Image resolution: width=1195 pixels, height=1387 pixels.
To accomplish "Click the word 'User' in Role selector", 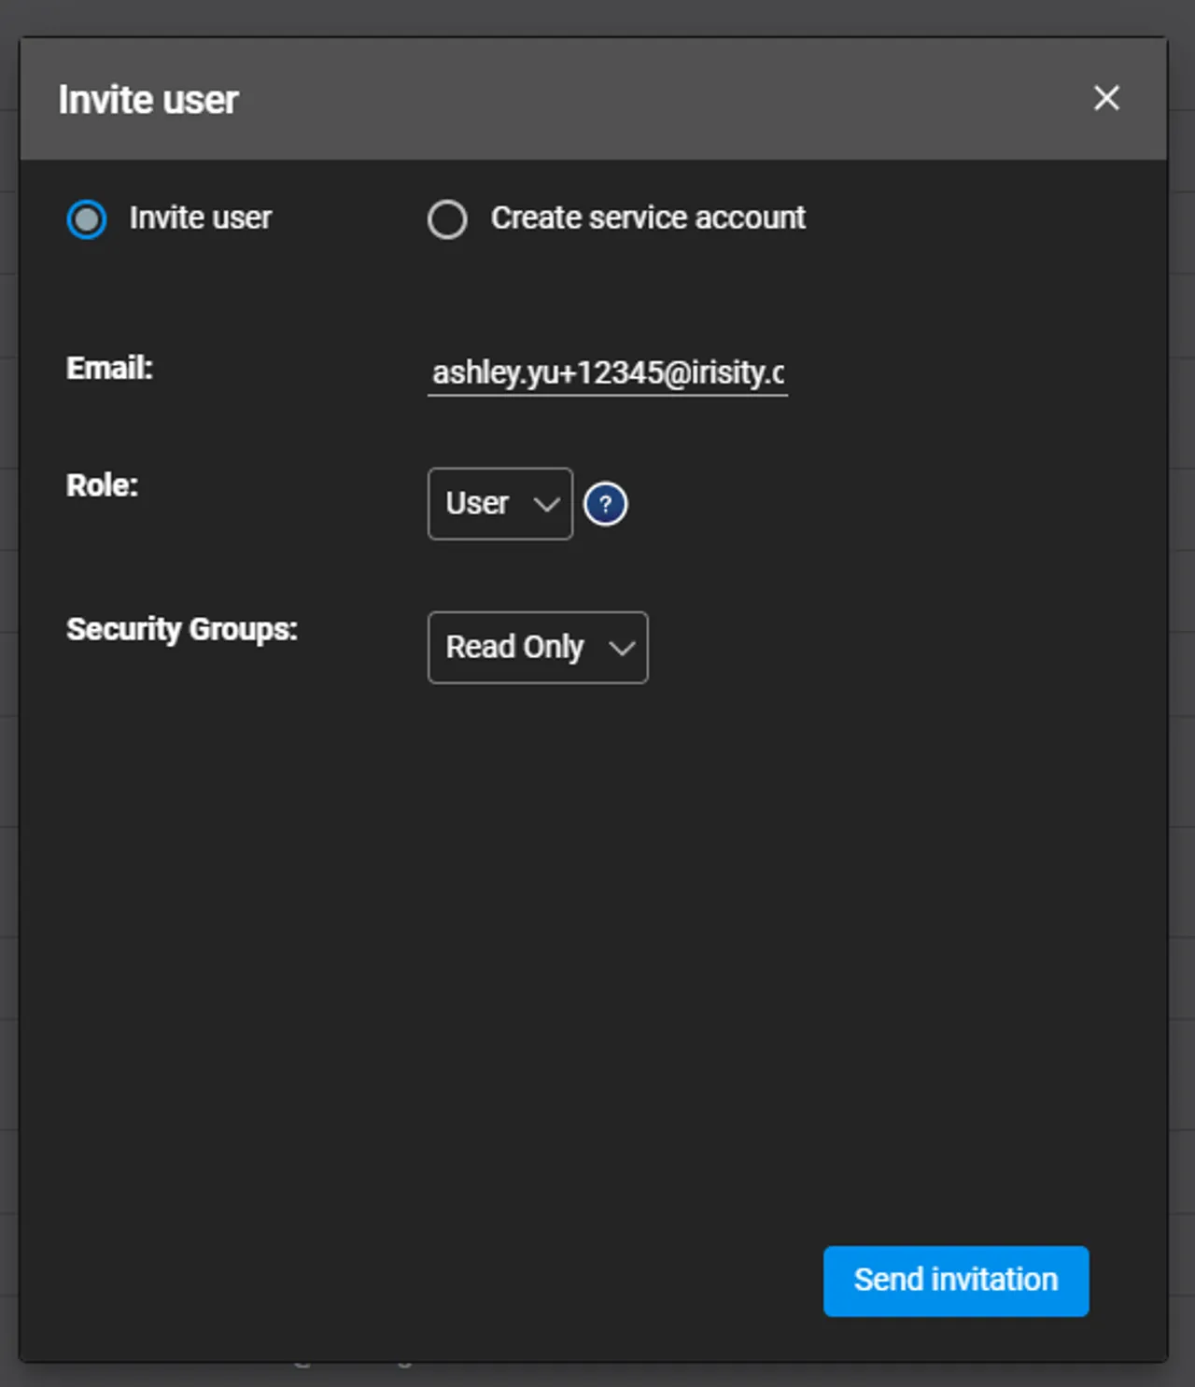I will click(477, 504).
